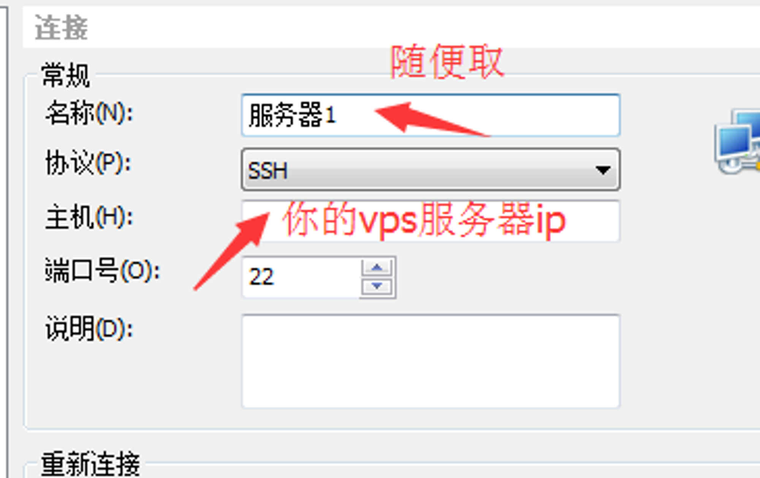Click the 连接 section header

tap(61, 27)
